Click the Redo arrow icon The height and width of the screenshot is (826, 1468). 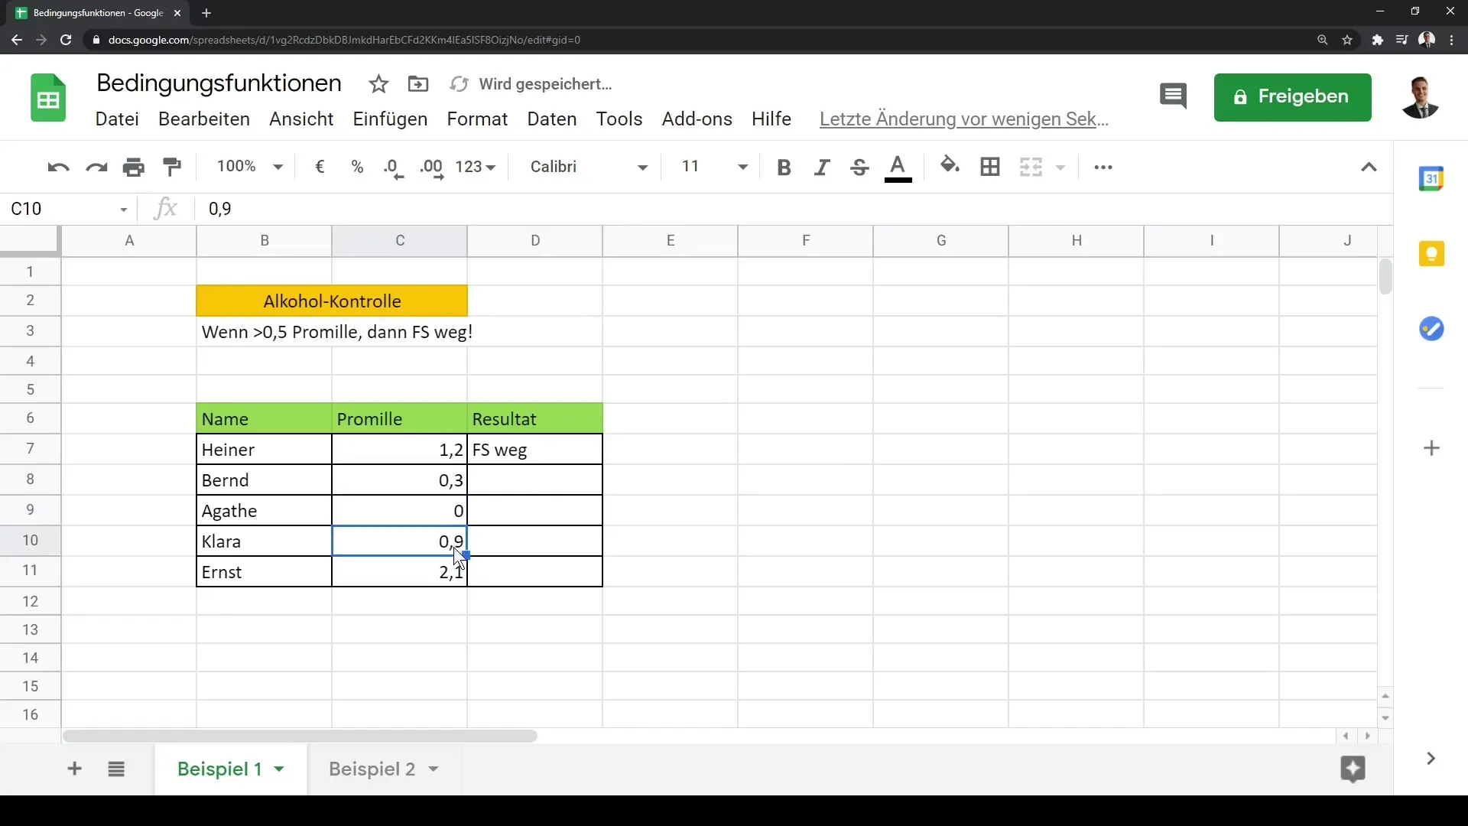coord(96,167)
